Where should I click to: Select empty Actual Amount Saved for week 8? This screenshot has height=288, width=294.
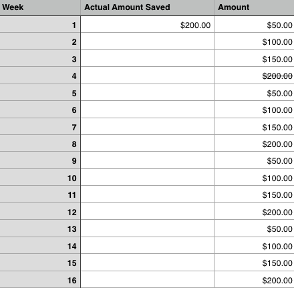(147, 143)
